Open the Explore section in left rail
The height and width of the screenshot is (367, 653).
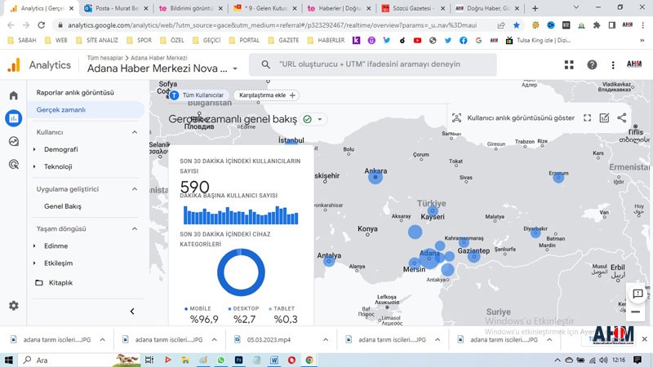[13, 141]
